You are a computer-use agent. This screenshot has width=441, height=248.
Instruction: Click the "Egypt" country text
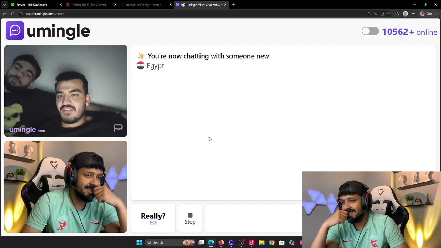(x=155, y=66)
